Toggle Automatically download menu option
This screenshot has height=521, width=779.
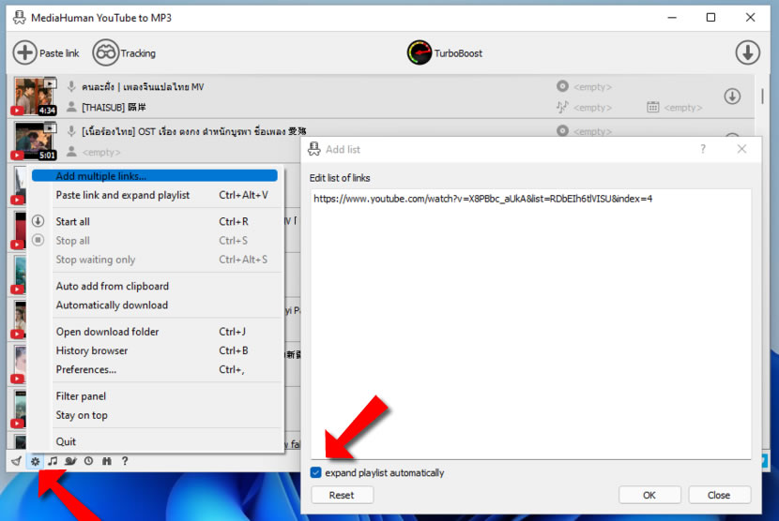(155, 305)
